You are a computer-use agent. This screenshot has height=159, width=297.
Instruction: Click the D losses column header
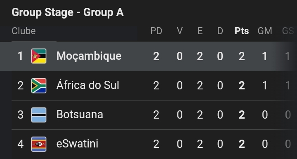[220, 31]
